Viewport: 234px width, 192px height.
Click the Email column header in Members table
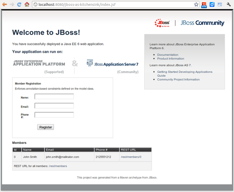click(x=69, y=150)
